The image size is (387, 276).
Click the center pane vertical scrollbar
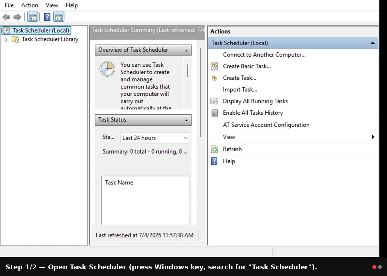click(x=200, y=92)
